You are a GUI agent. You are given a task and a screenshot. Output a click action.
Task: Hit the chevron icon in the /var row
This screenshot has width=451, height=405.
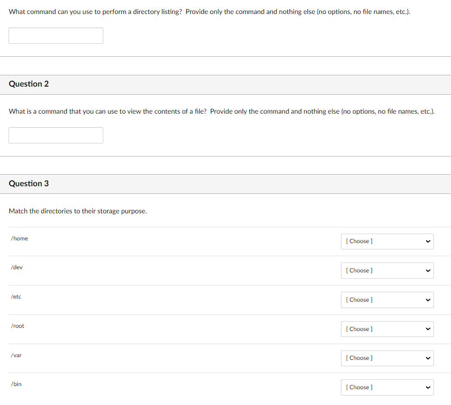point(428,358)
